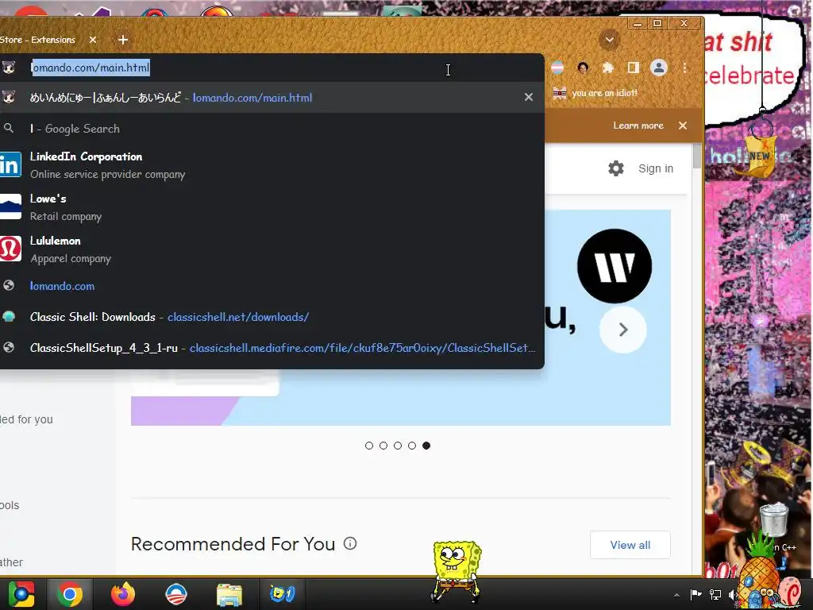Open the tab search dropdown arrow
The image size is (813, 610).
609,40
